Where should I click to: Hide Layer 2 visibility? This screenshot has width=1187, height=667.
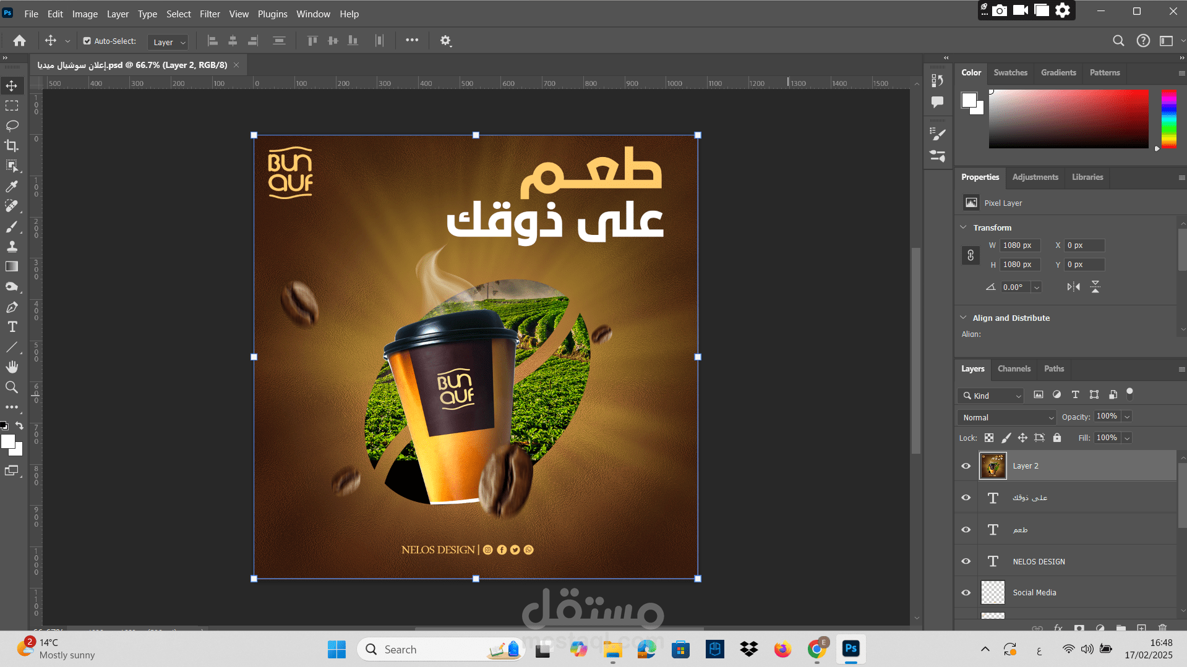tap(966, 466)
